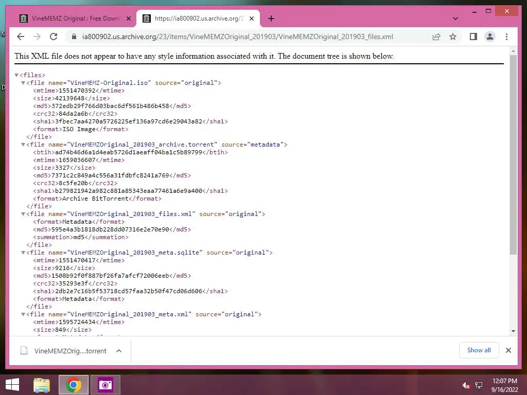Maximize the Chrome window
The image size is (527, 395).
tap(488, 11)
